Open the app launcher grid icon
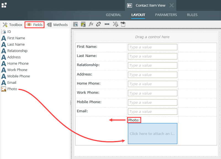221x159 pixels. point(4,5)
